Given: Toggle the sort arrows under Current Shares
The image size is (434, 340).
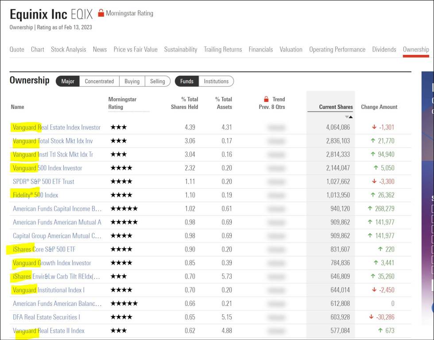Looking at the screenshot, I should point(349,117).
